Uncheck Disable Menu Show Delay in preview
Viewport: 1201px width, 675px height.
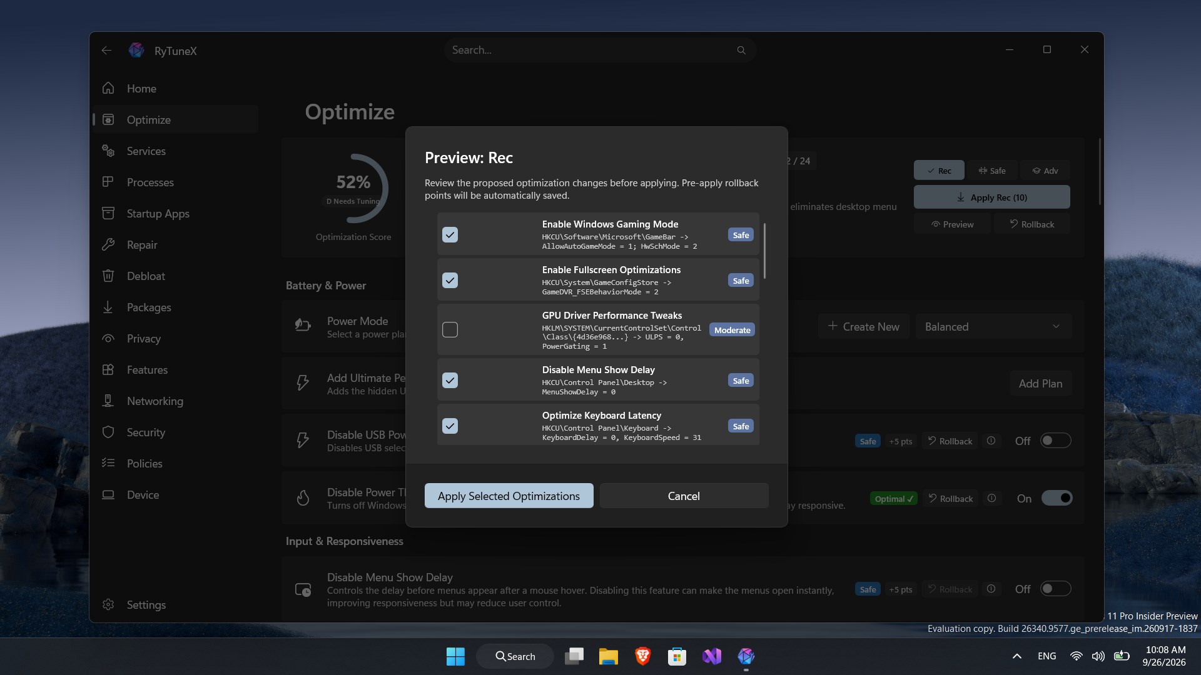click(450, 380)
